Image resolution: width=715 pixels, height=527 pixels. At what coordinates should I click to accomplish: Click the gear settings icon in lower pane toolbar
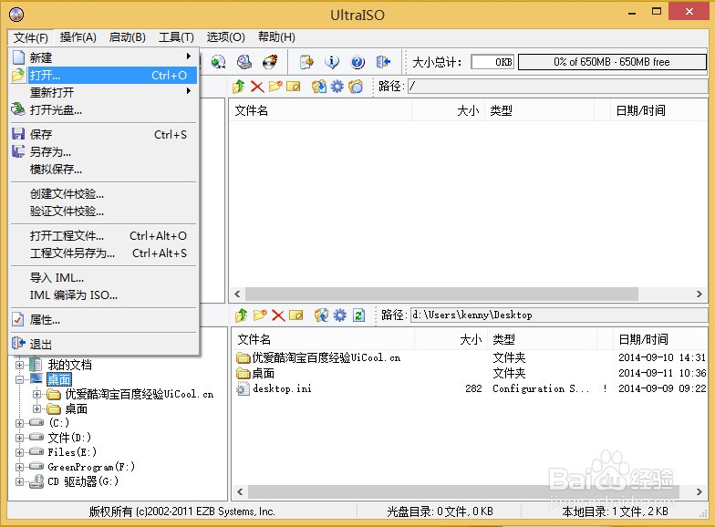(x=338, y=315)
